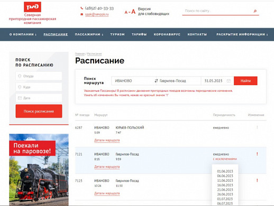The height and width of the screenshot is (206, 274).
Task: Click с исключениями link for train 7121
Action: [x=225, y=159]
